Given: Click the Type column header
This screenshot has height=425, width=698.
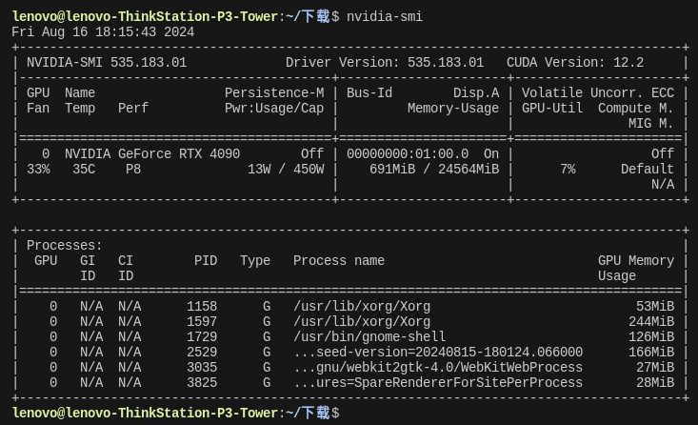Looking at the screenshot, I should (255, 260).
